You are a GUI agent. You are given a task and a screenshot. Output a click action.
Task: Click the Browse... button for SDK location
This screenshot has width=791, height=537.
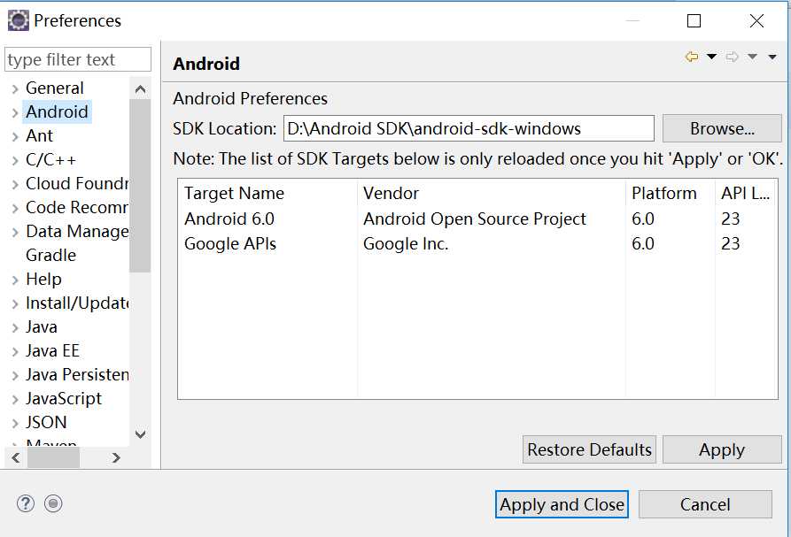722,128
